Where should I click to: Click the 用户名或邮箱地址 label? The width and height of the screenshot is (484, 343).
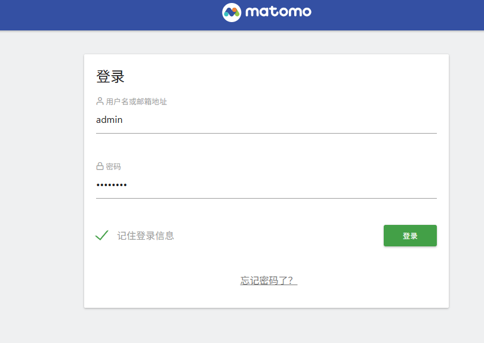click(136, 101)
